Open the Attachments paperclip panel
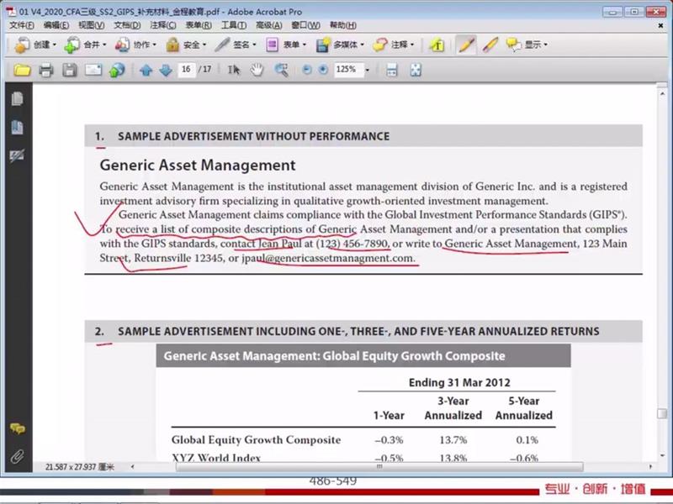This screenshot has width=673, height=504. (x=17, y=456)
